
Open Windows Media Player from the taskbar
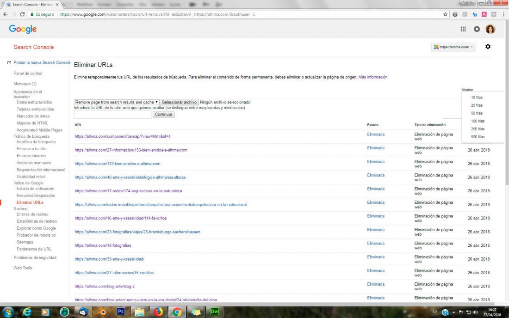(45, 312)
